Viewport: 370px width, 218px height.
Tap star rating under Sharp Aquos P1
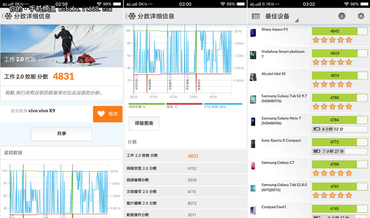point(332,40)
